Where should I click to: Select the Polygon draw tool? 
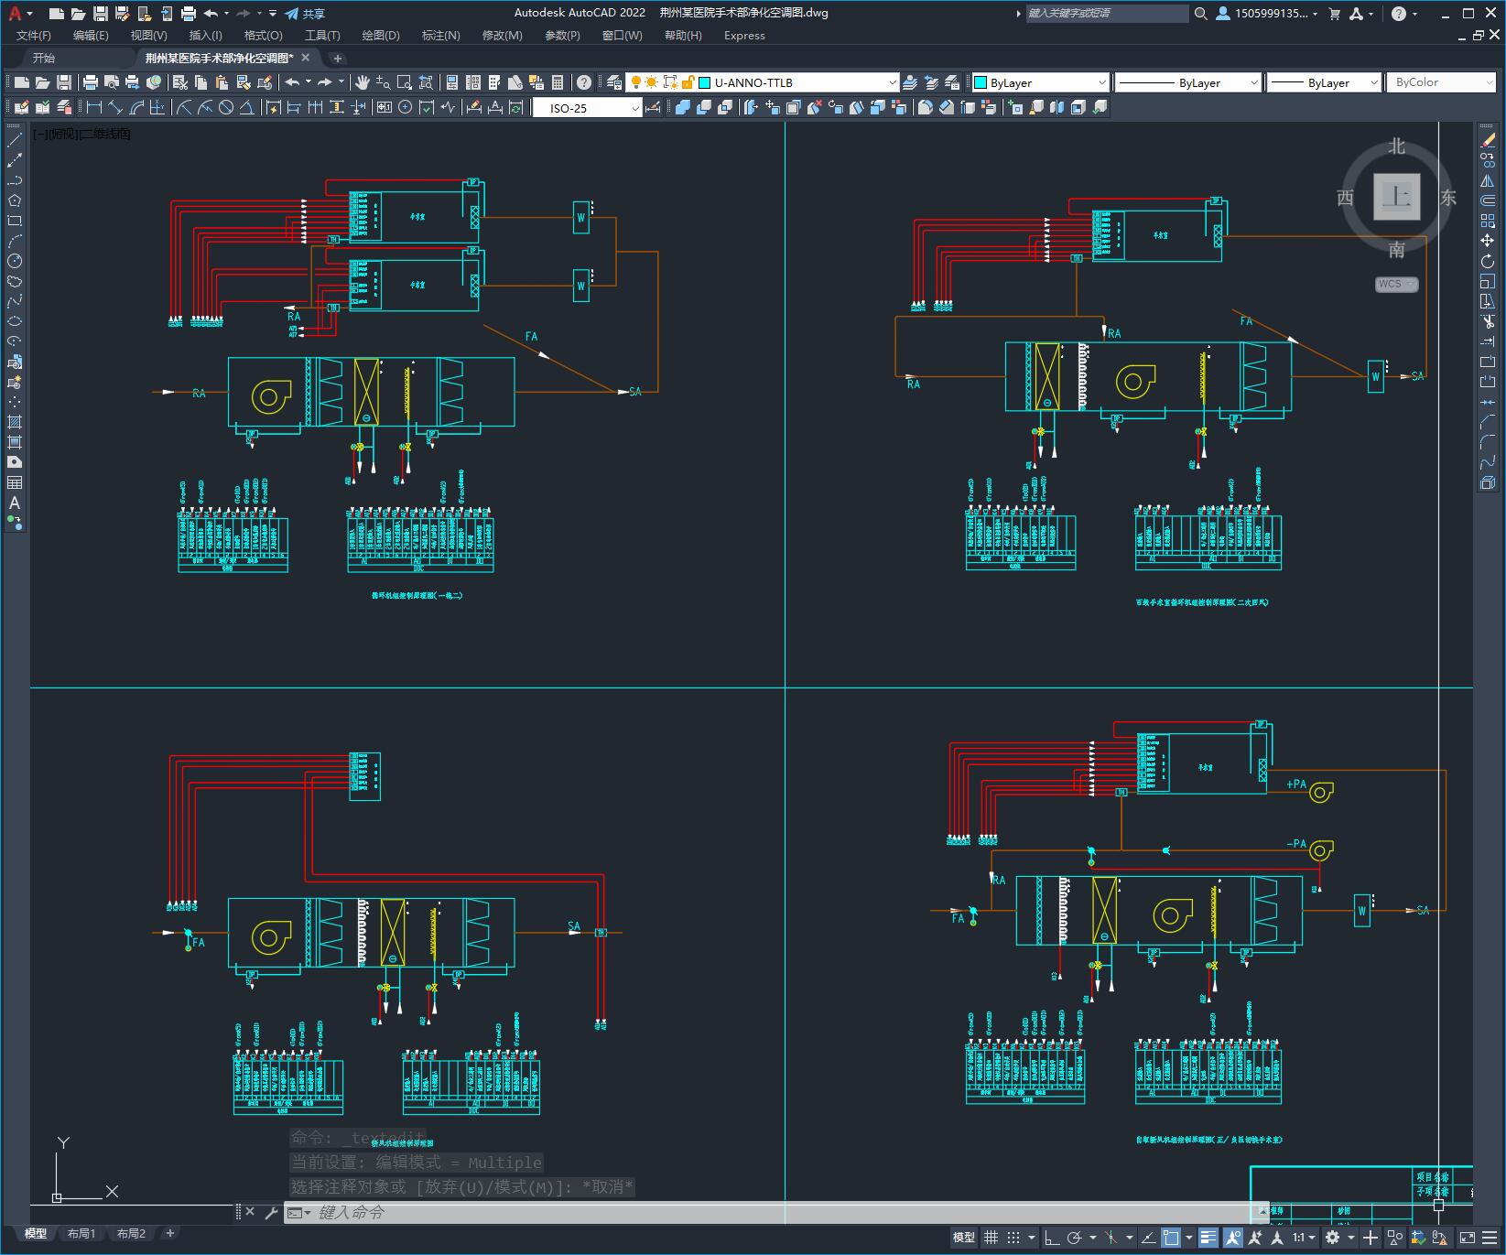click(x=15, y=200)
